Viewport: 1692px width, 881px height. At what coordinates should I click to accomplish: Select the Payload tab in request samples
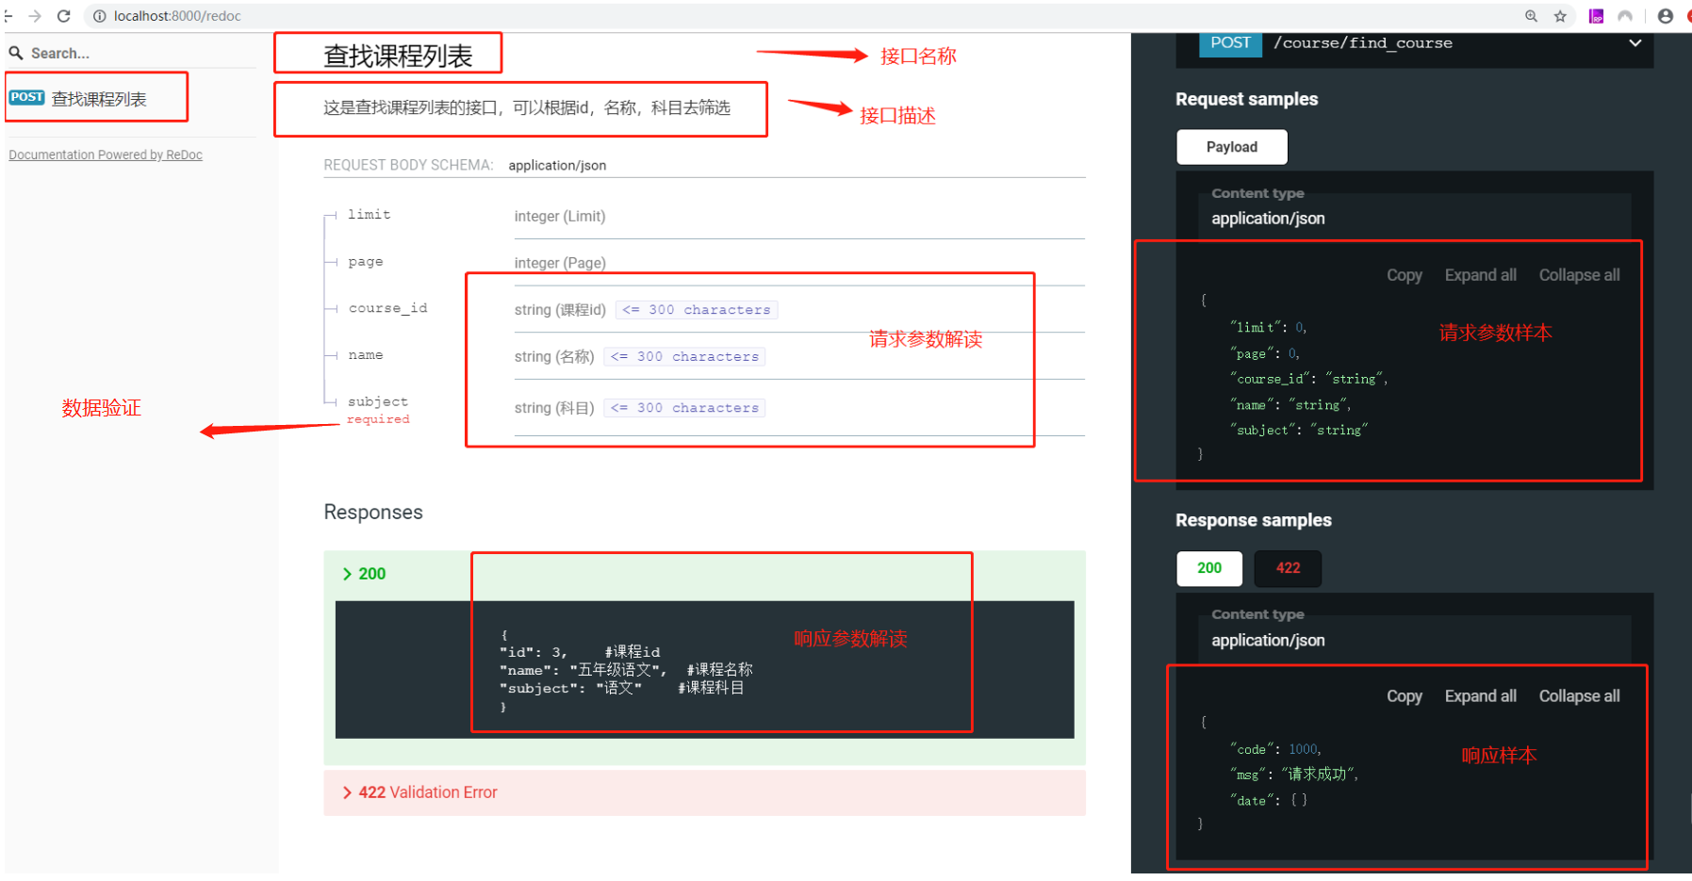point(1231,147)
